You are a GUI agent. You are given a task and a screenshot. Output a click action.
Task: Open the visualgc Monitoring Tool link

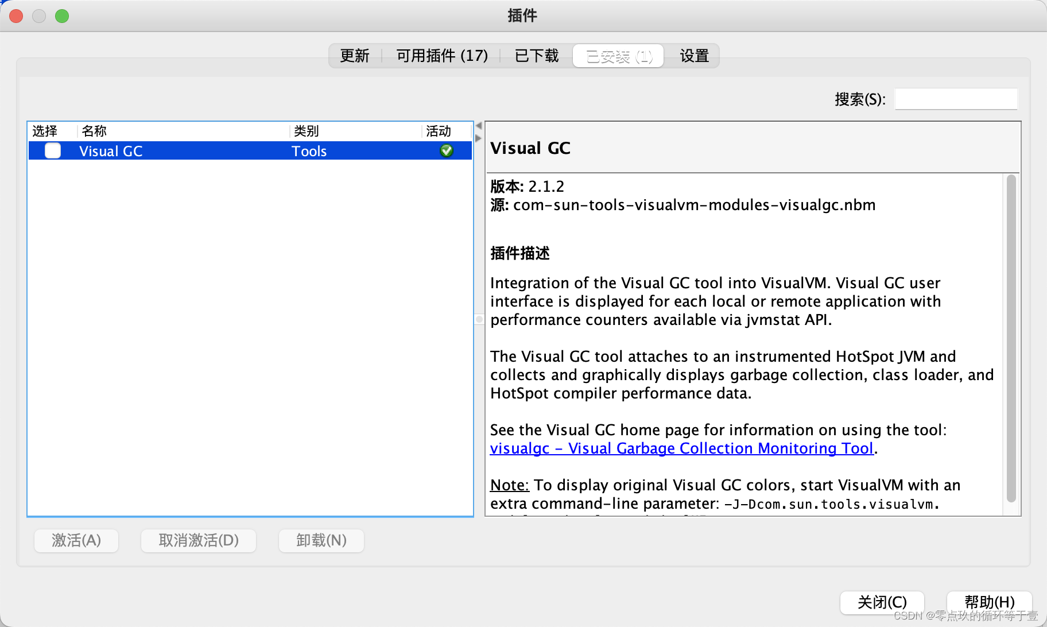point(681,448)
